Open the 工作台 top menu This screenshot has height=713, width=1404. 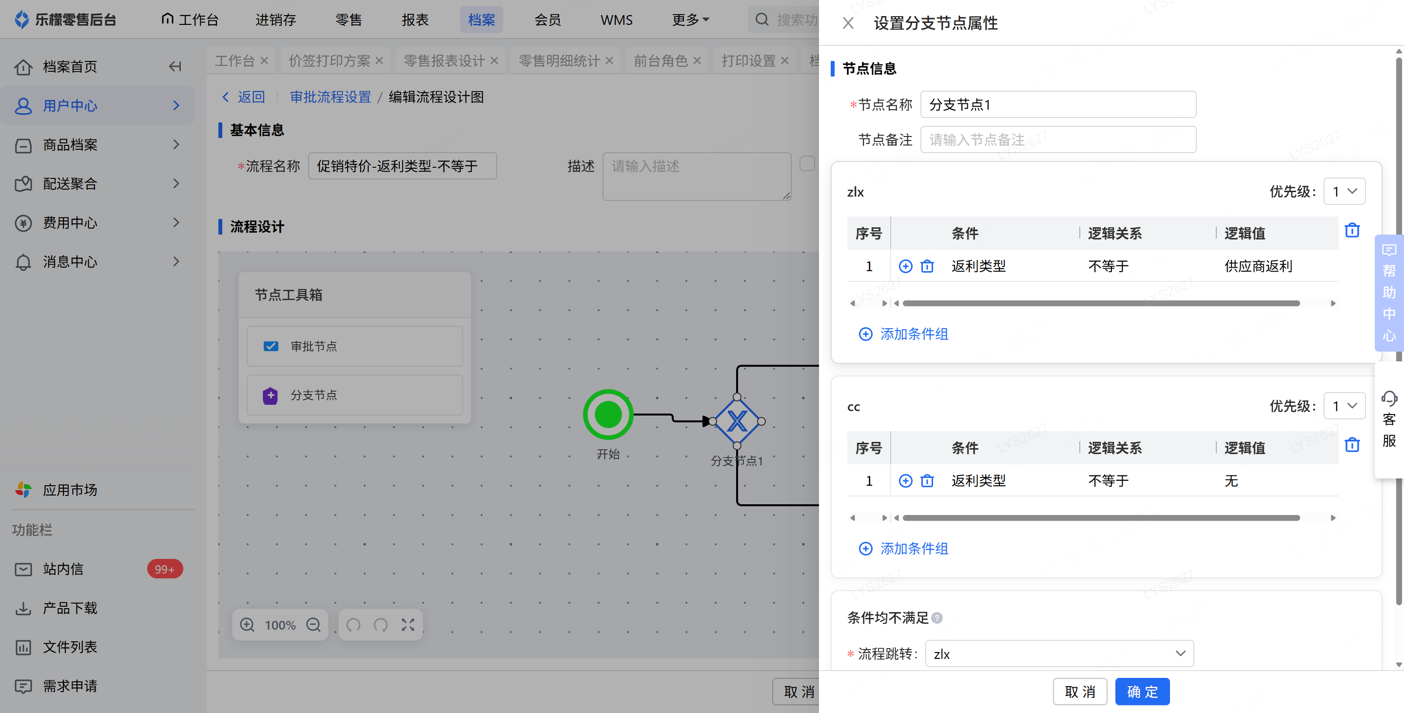tap(190, 20)
